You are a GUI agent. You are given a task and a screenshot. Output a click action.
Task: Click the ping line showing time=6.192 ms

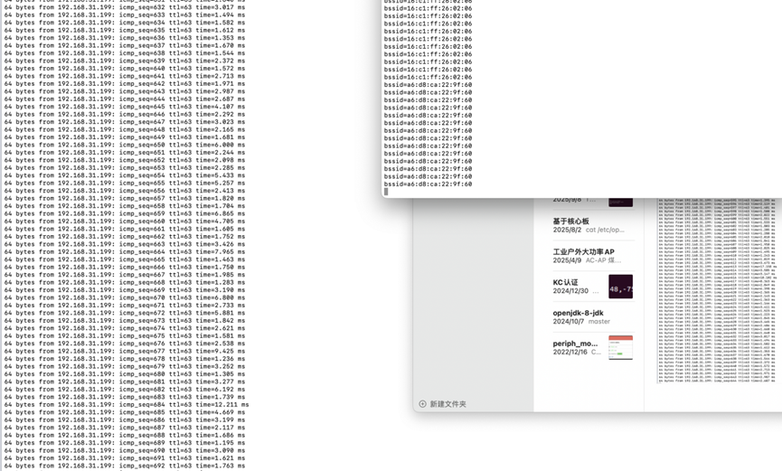coord(125,389)
